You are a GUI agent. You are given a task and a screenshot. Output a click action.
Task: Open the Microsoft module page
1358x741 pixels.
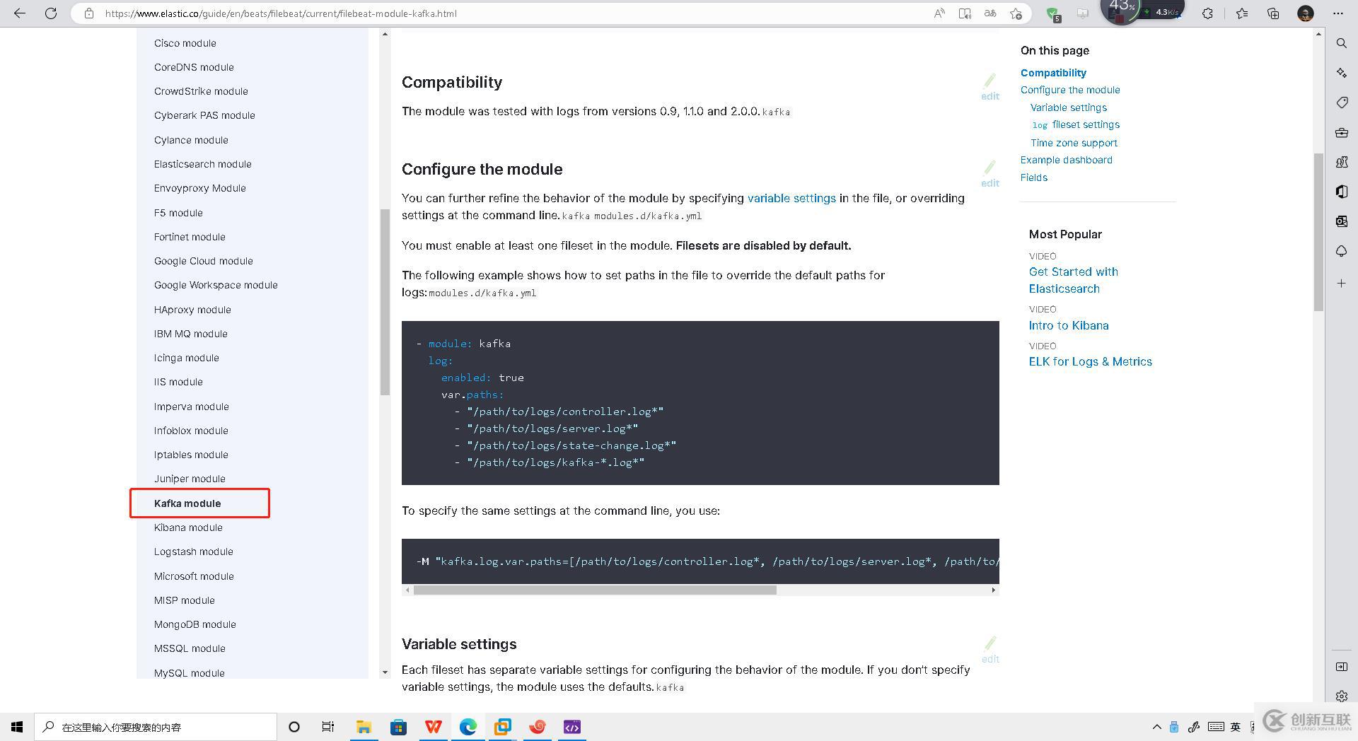click(194, 576)
